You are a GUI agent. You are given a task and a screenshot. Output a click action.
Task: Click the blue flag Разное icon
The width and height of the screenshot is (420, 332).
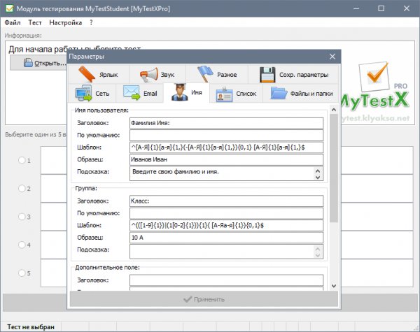click(205, 74)
